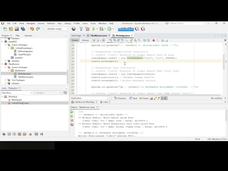Open the Tools menu
Image resolution: width=228 pixels, height=171 pixels.
click(x=93, y=23)
